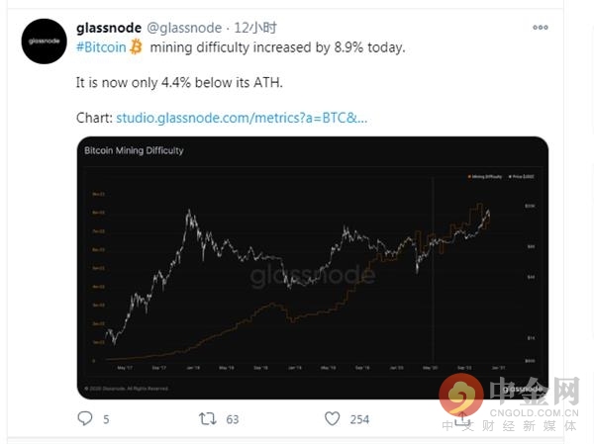View the 254 likes count

(x=359, y=419)
